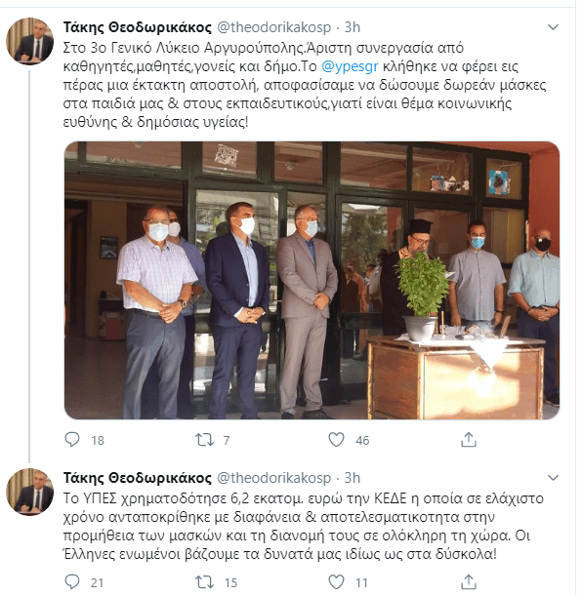Open Τάκης Θεοδωρικάκος name on first tweet
582x595 pixels.
[137, 27]
